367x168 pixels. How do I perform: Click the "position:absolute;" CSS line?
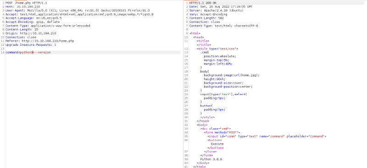(x=220, y=56)
